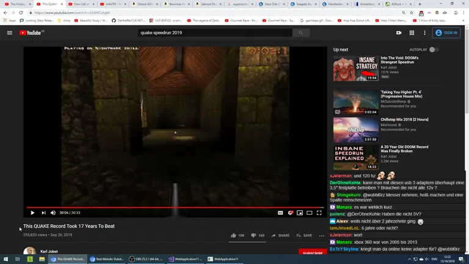Viewport: 469px width, 264px height.
Task: Switch to the 'Hard Disk' tab
Action: [272, 4]
